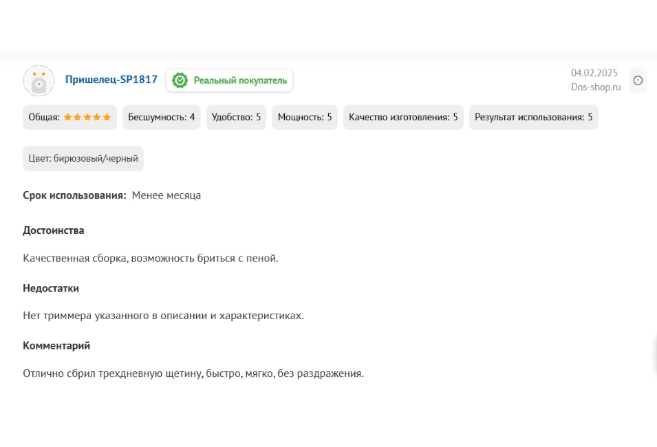Click the review date 04.02.2025
The width and height of the screenshot is (657, 447).
coord(594,73)
